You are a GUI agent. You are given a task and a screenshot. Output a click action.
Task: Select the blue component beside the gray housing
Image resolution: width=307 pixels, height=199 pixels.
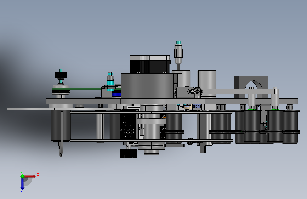coord(116,94)
